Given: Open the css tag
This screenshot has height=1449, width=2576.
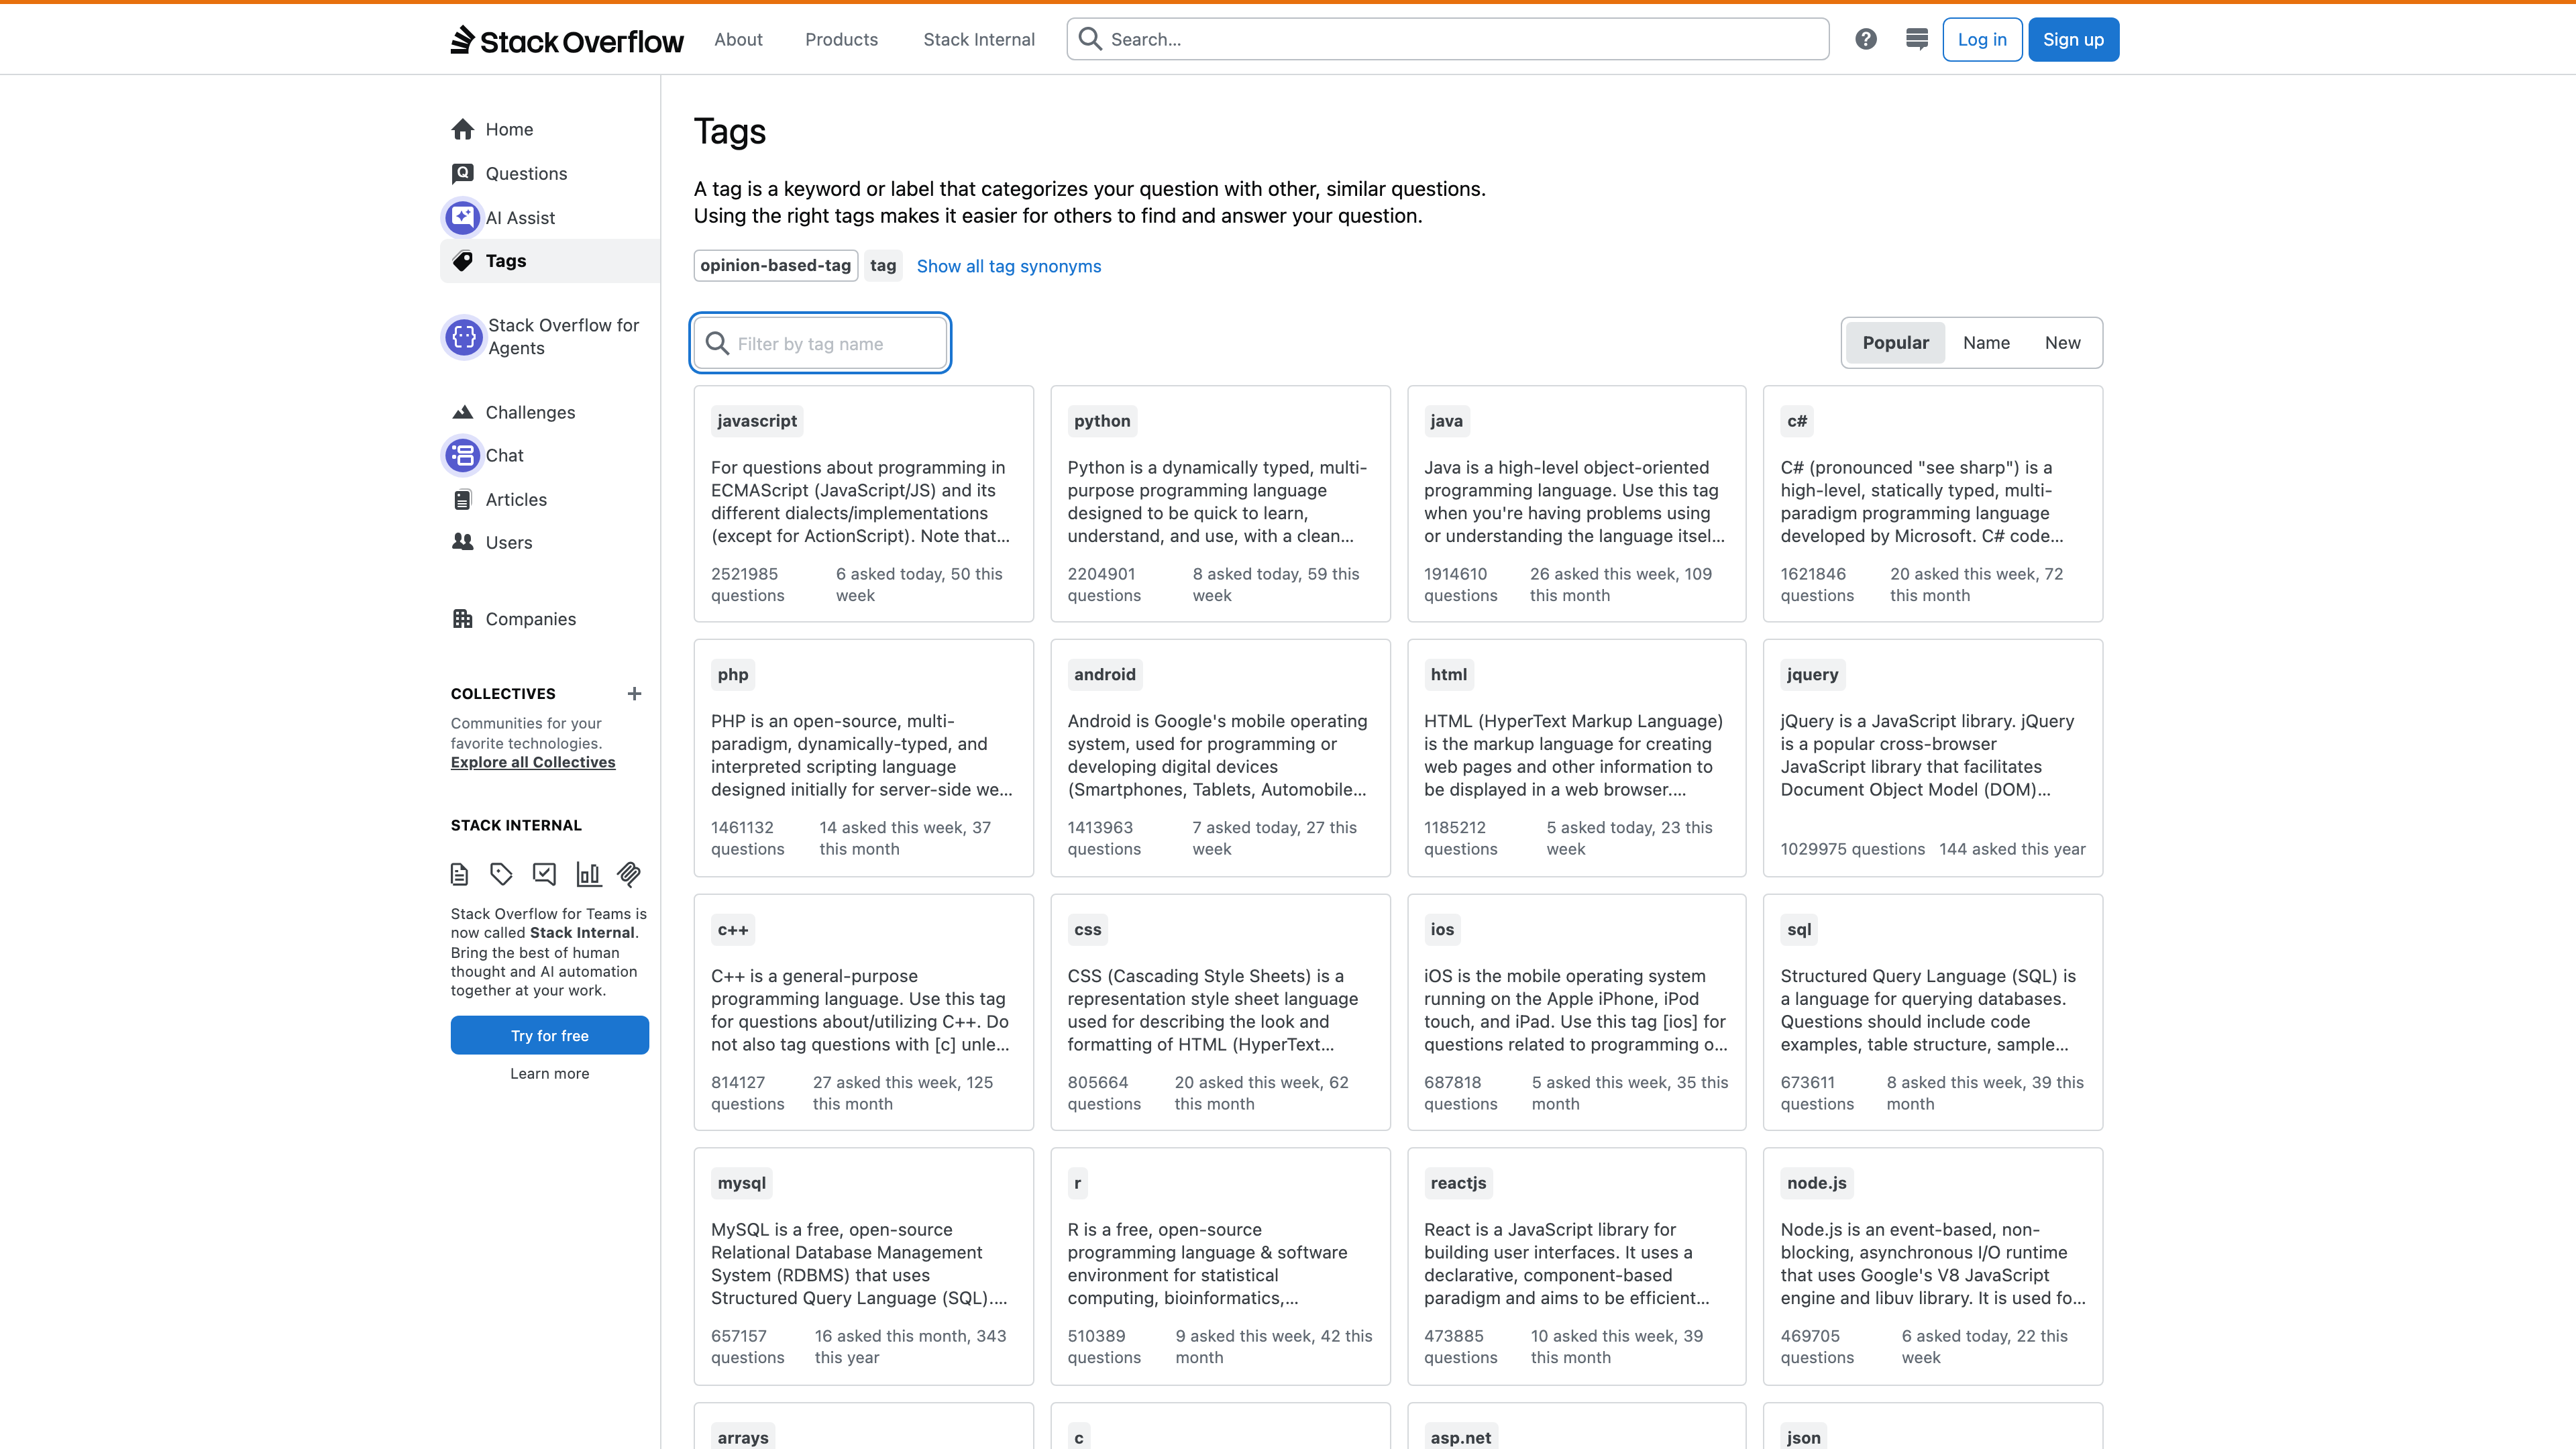Looking at the screenshot, I should 1087,929.
